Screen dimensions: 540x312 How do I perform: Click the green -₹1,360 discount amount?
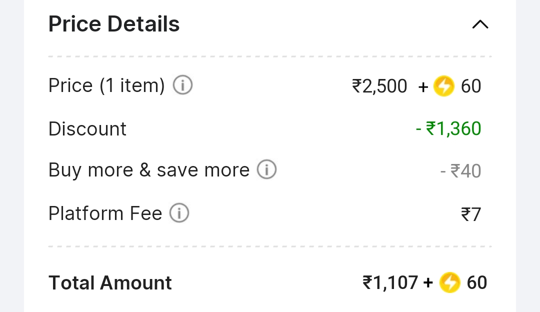[x=448, y=129]
